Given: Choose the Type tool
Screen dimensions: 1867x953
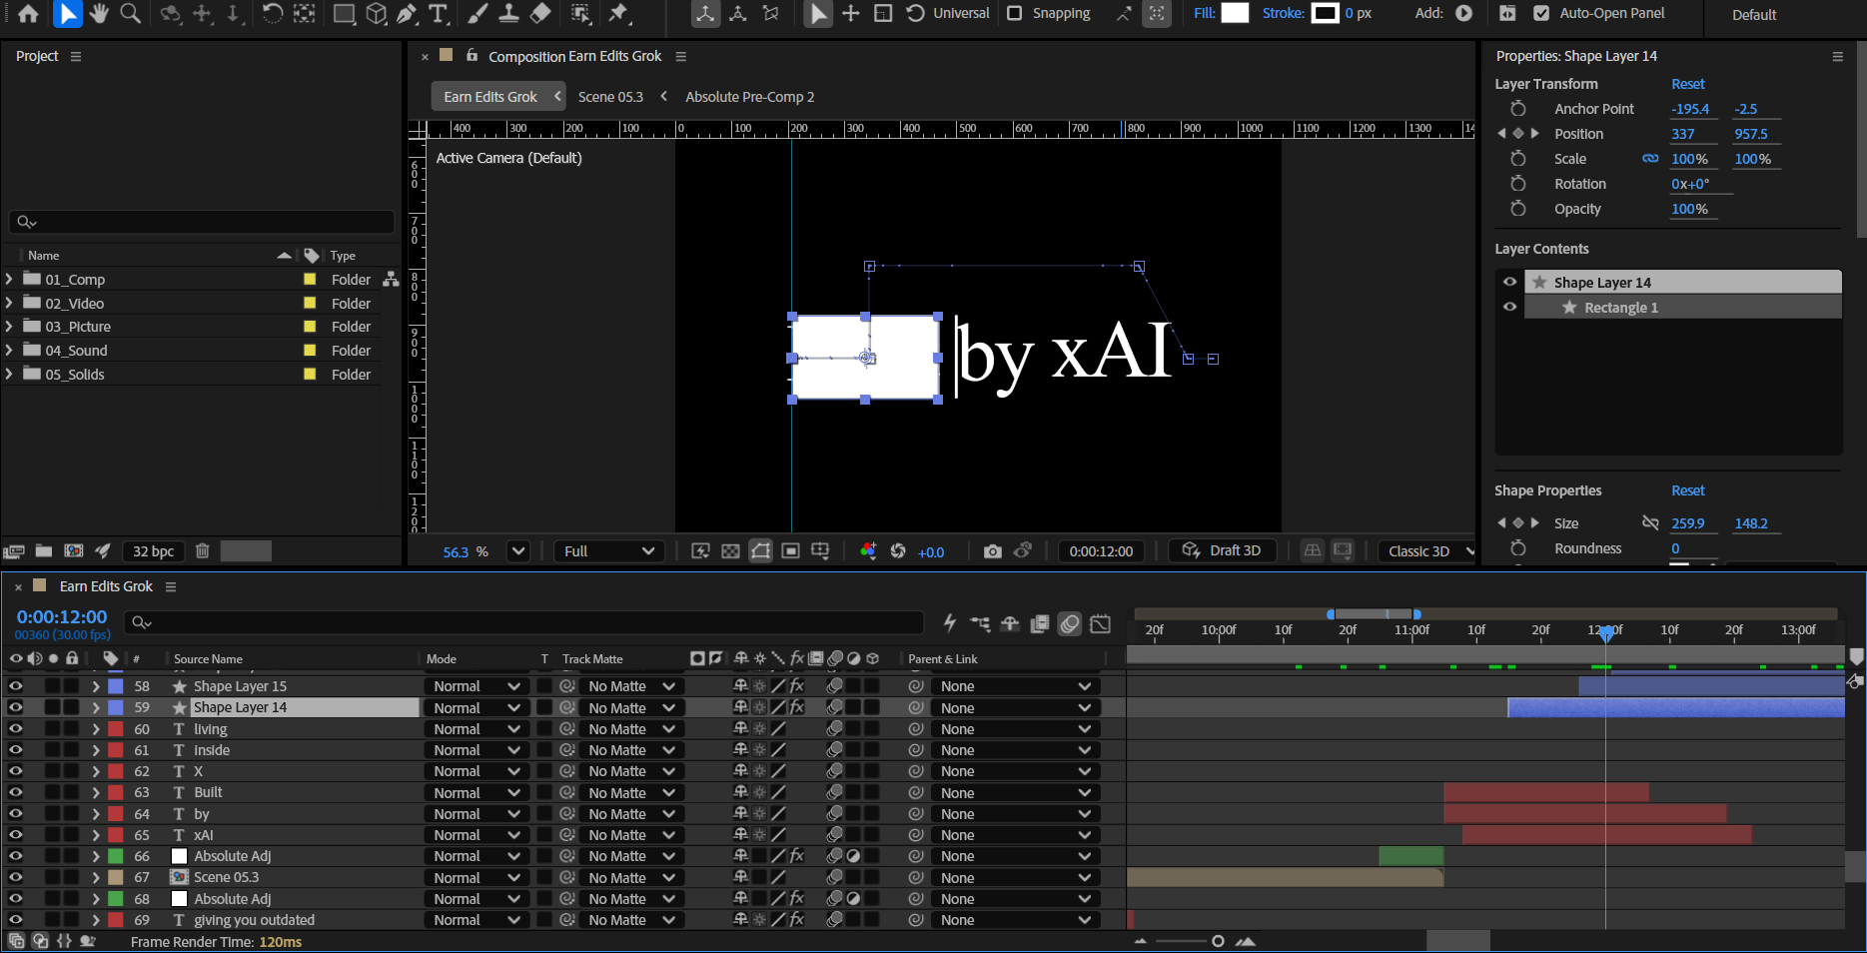Looking at the screenshot, I should click(x=438, y=13).
